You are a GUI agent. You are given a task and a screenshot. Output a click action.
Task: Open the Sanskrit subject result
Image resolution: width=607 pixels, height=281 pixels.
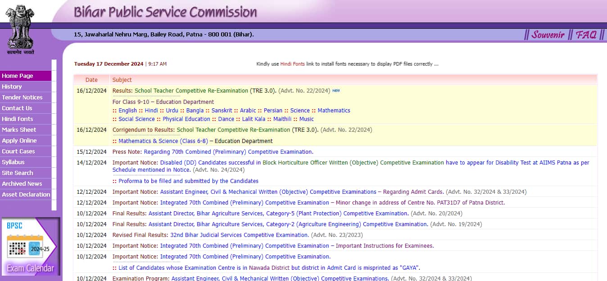point(222,111)
